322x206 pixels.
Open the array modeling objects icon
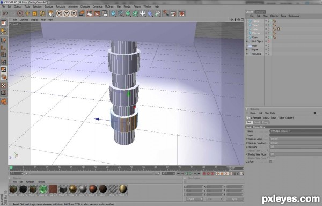[135, 13]
